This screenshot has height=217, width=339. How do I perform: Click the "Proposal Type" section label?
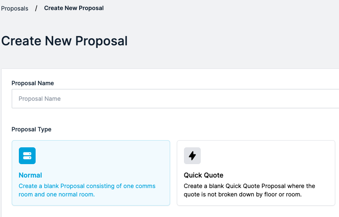31,129
